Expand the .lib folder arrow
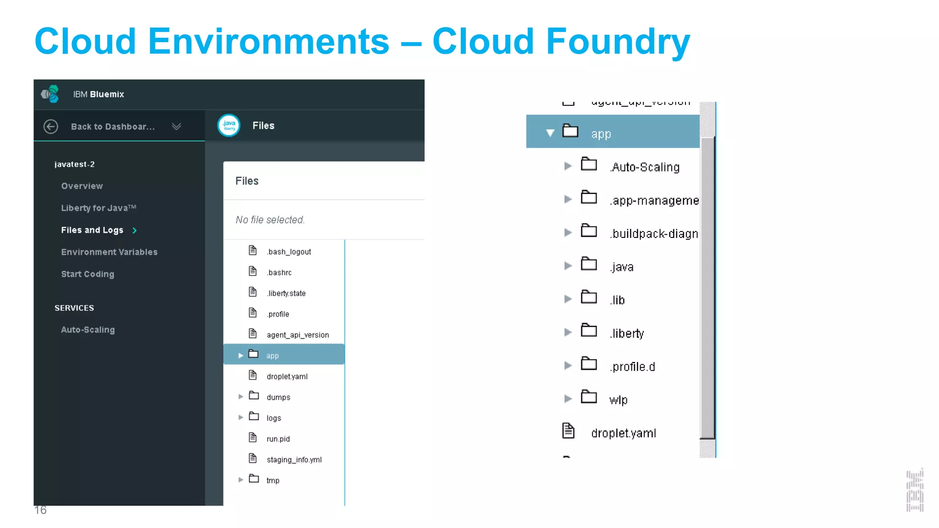 coord(568,299)
